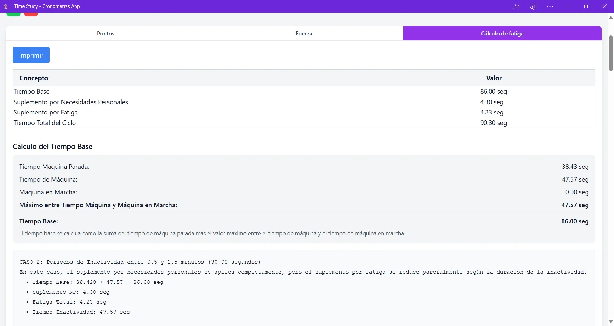
Task: Click the Tiempo de Máquina label
Action: click(48, 179)
